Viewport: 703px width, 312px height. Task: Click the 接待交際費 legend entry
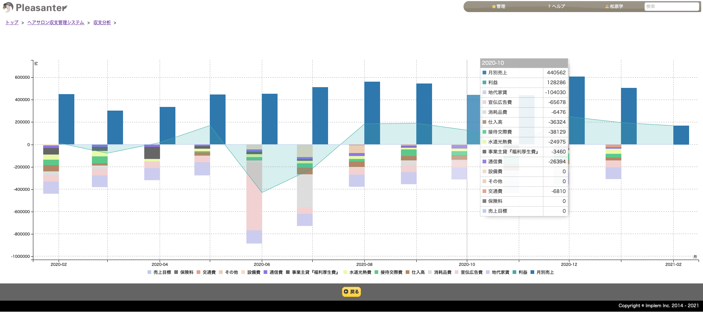click(388, 272)
